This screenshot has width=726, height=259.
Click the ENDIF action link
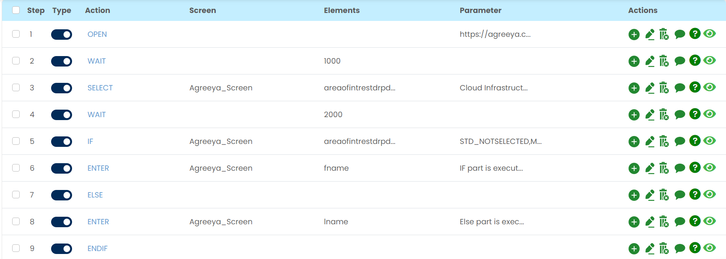[x=98, y=249]
